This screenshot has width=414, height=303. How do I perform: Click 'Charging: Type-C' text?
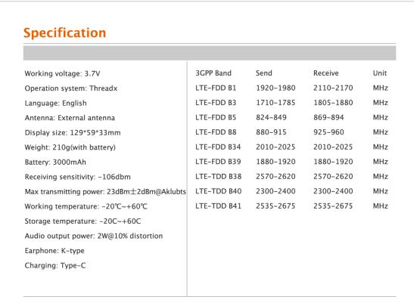pyautogui.click(x=55, y=265)
